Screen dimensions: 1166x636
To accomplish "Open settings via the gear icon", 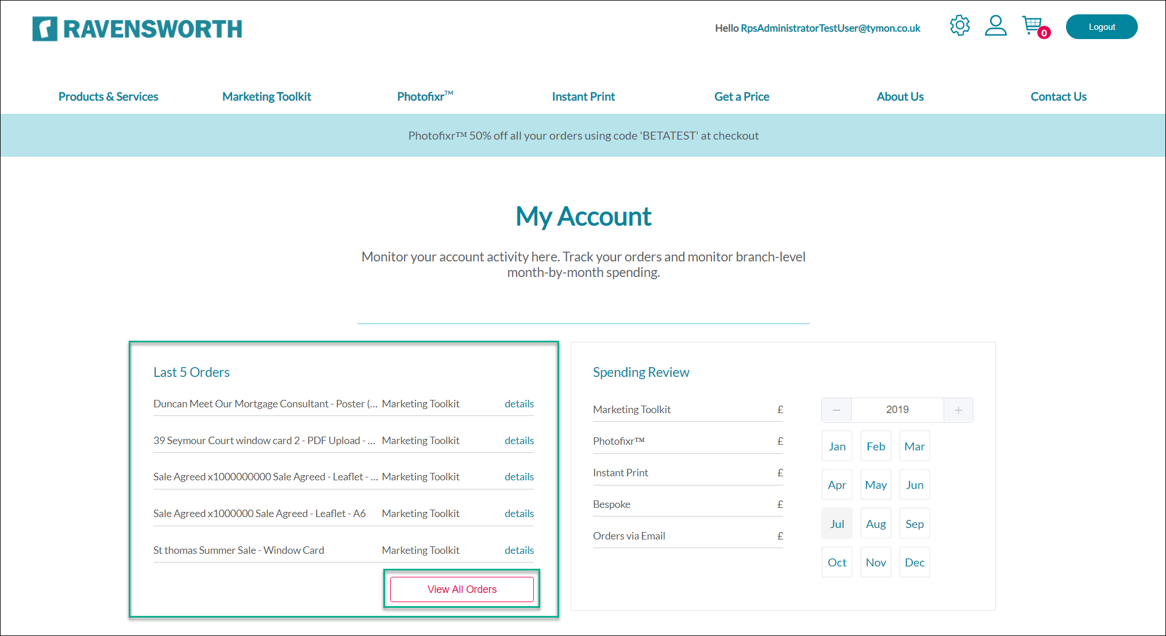I will pos(960,26).
